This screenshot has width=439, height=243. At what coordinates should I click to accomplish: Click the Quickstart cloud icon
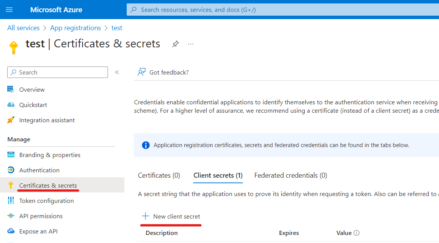coord(11,105)
